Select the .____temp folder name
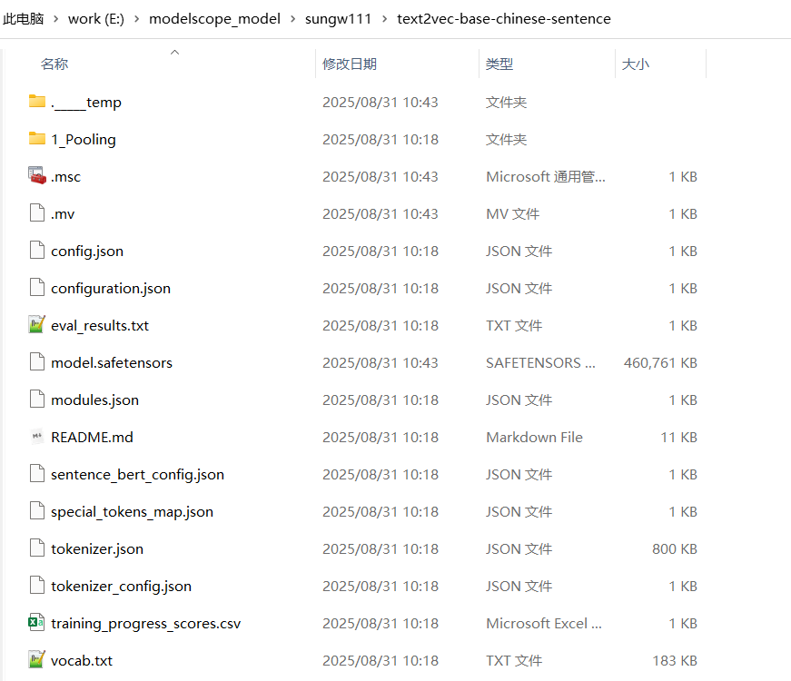791x681 pixels. click(86, 103)
